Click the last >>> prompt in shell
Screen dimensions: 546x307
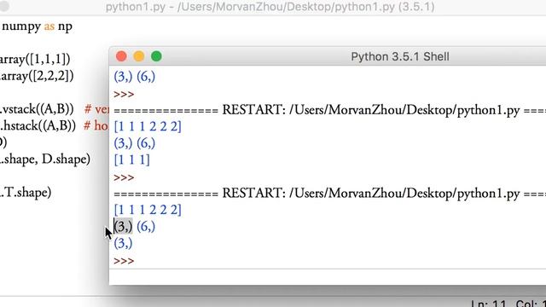pyautogui.click(x=124, y=261)
